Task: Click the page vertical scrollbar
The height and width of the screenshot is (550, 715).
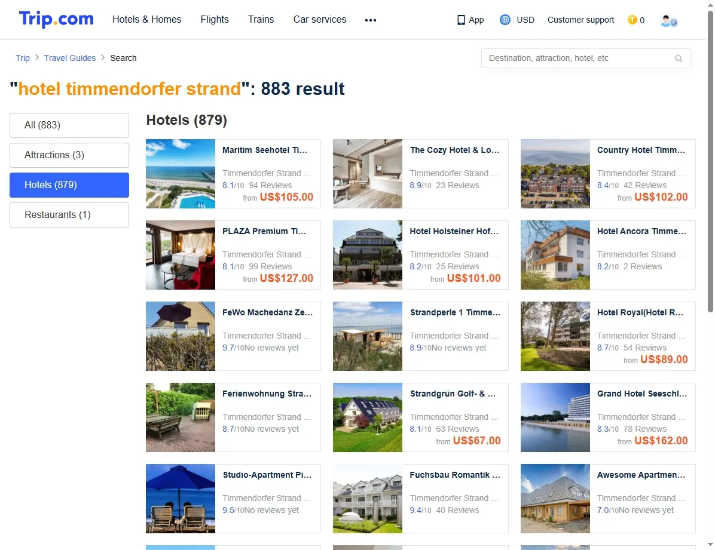Action: 710,162
